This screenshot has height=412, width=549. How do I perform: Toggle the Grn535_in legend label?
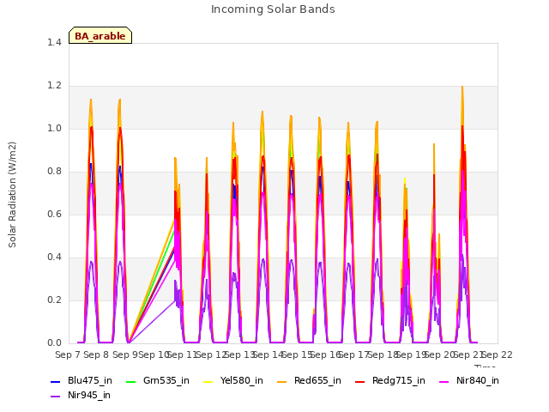pos(166,381)
